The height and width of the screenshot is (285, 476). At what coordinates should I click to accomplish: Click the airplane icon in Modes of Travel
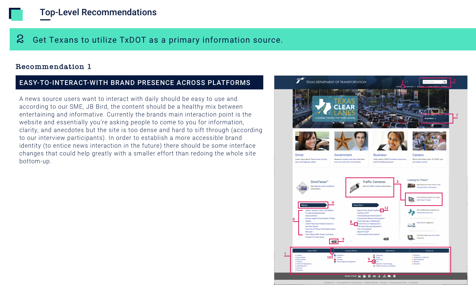point(379,276)
